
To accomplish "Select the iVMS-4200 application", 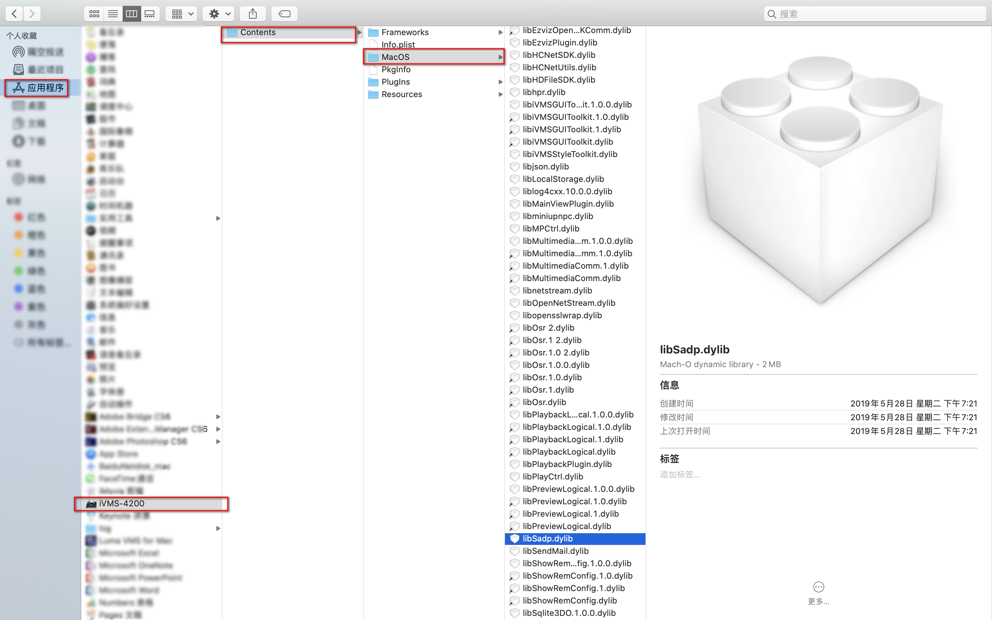I will click(122, 504).
